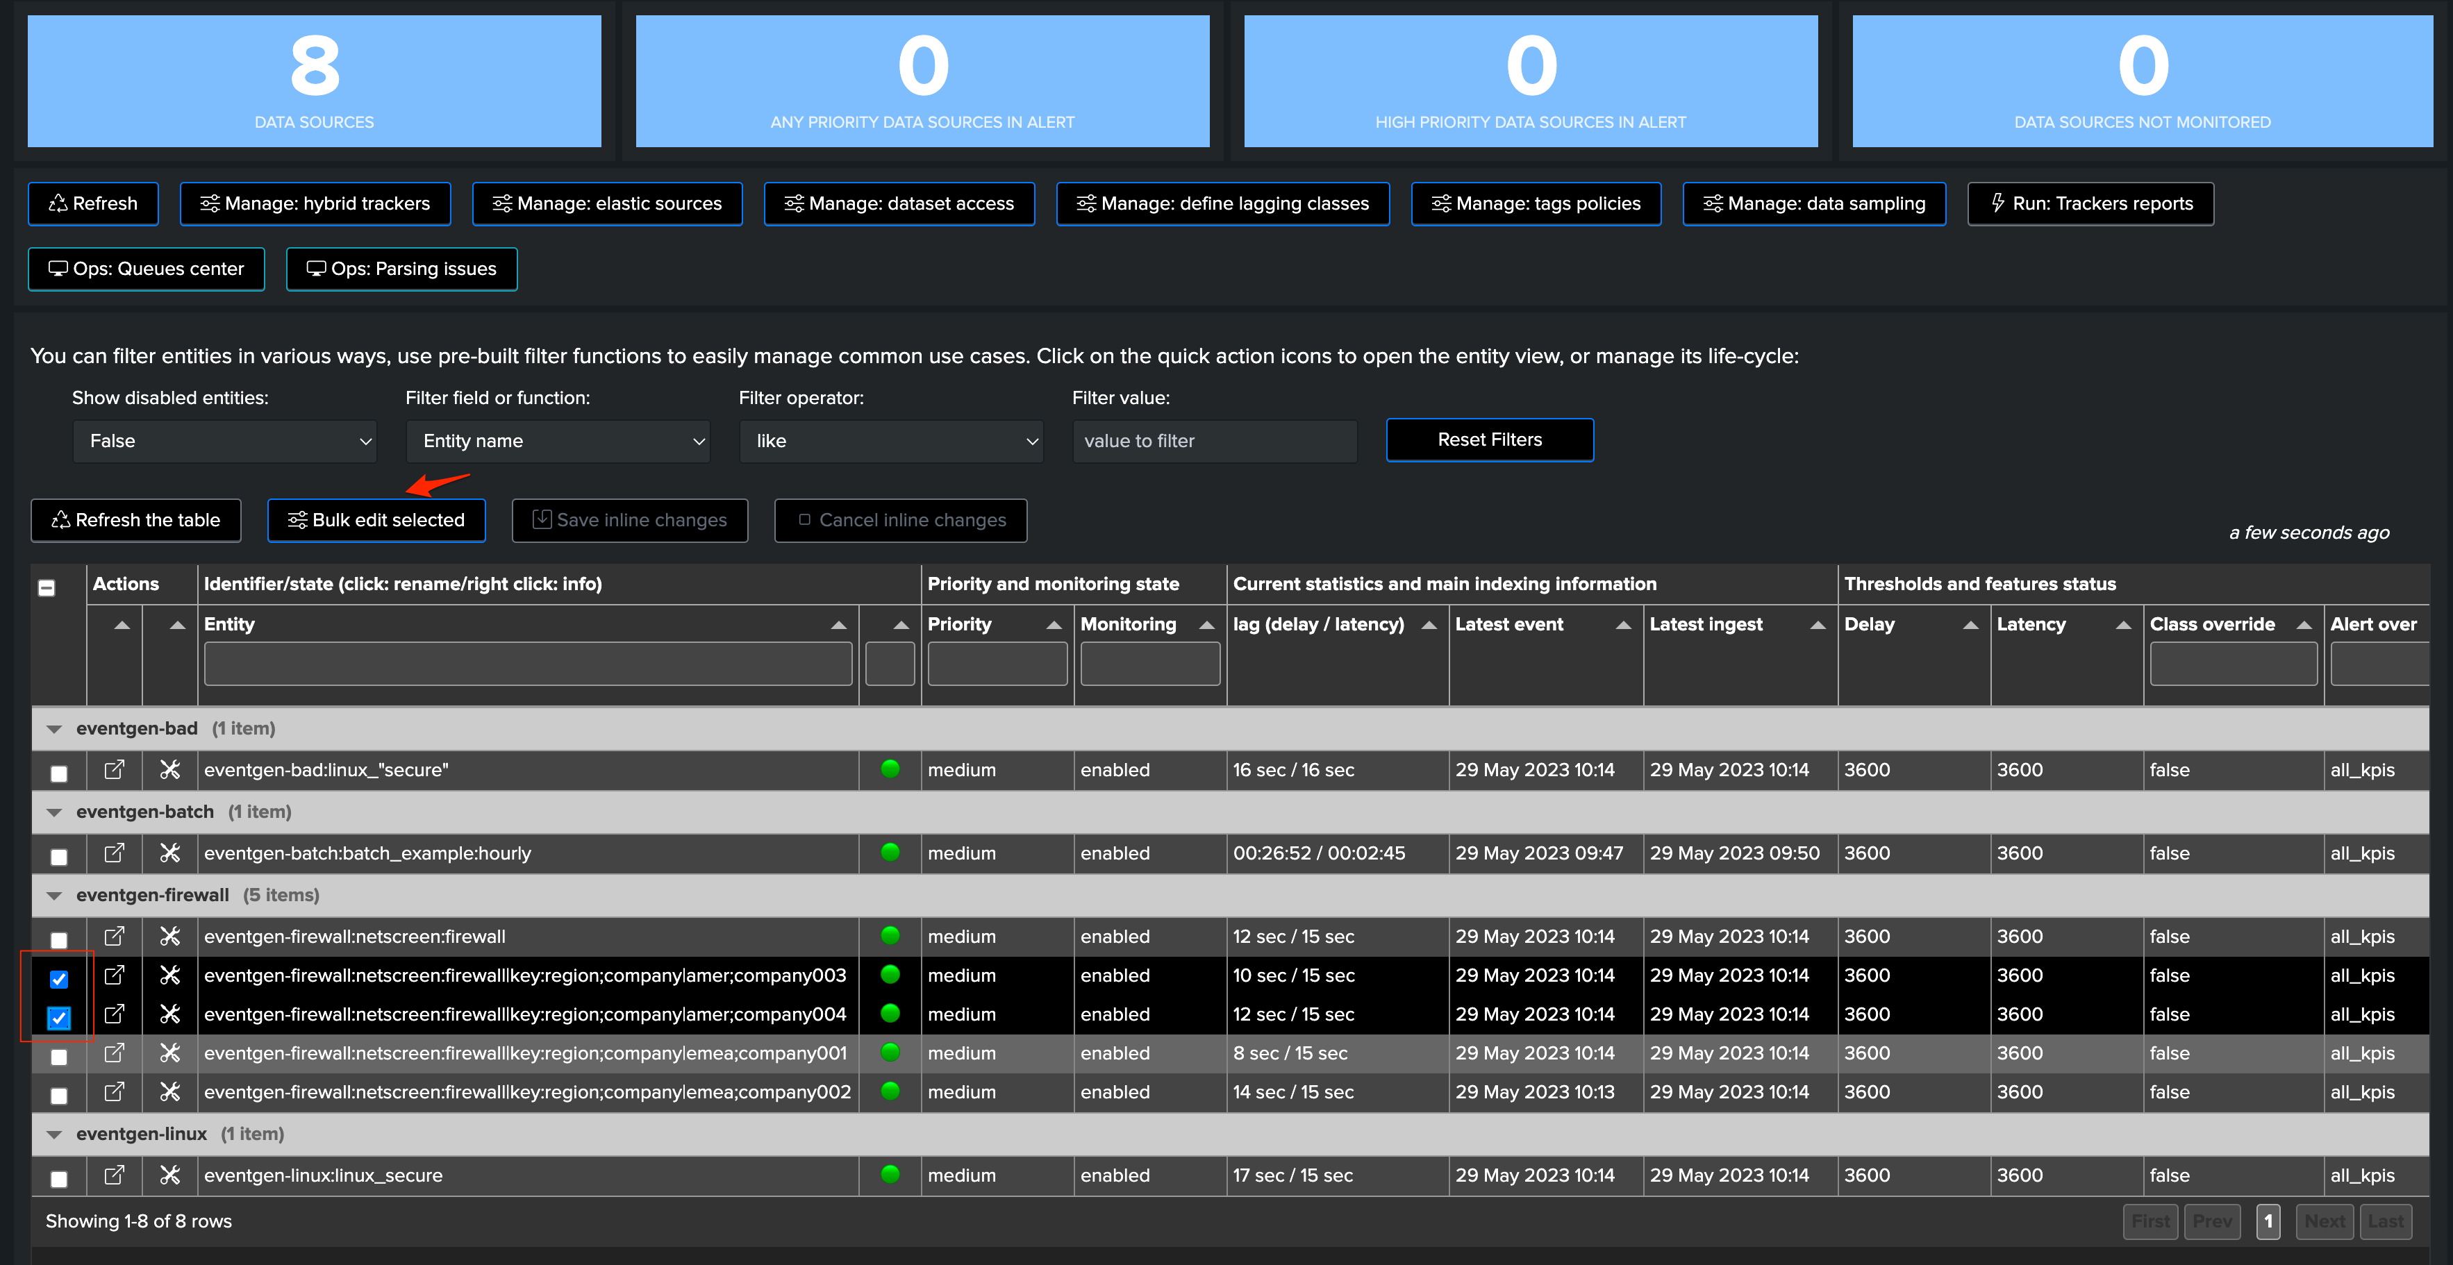Open the Show disabled entities dropdown
The height and width of the screenshot is (1265, 2453).
click(x=225, y=441)
